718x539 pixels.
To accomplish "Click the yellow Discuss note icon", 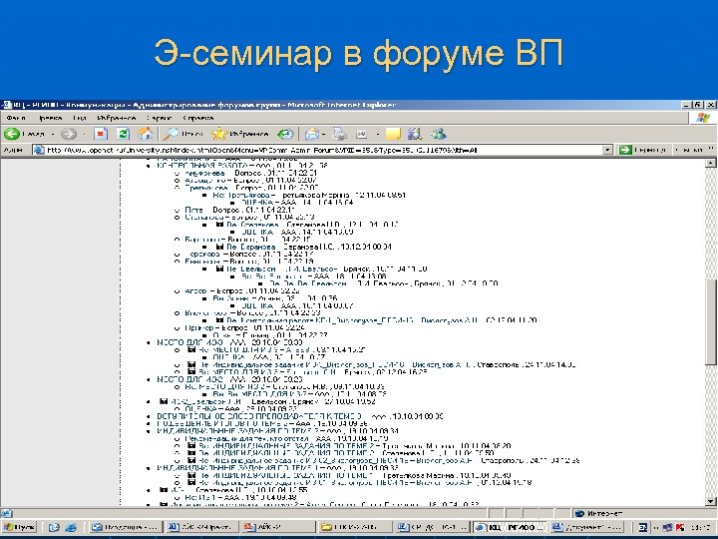I will [x=393, y=134].
